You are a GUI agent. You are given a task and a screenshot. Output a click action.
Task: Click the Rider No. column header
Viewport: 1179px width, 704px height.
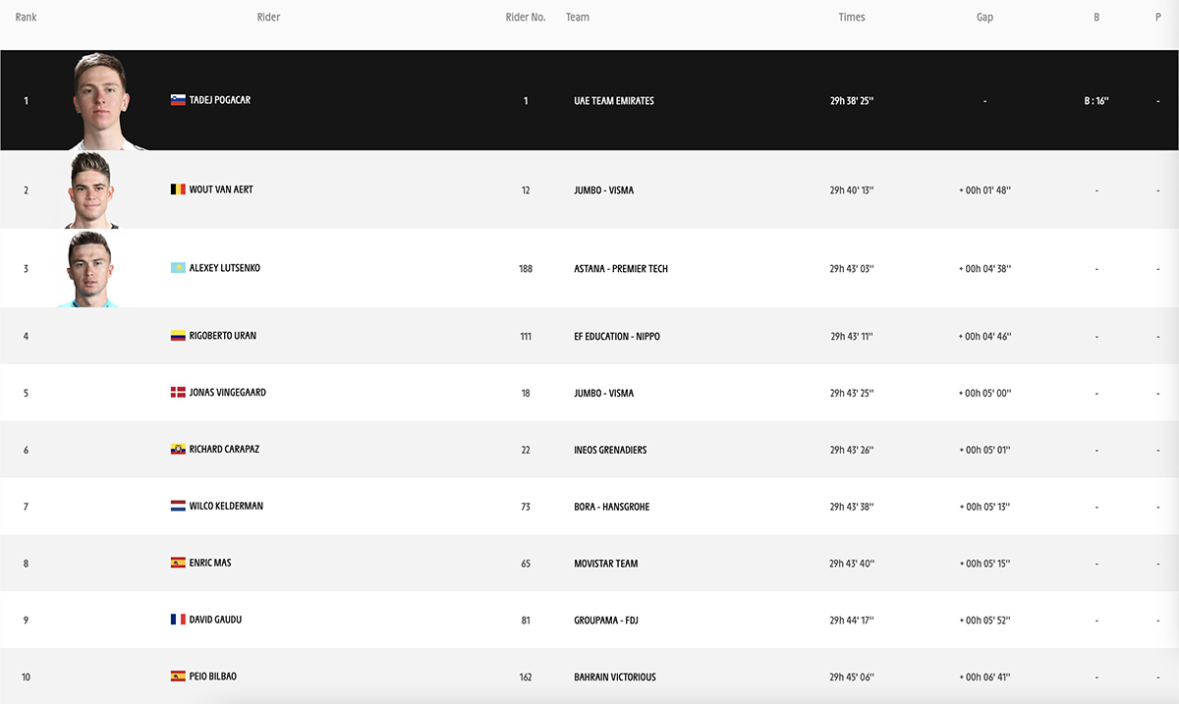point(526,17)
